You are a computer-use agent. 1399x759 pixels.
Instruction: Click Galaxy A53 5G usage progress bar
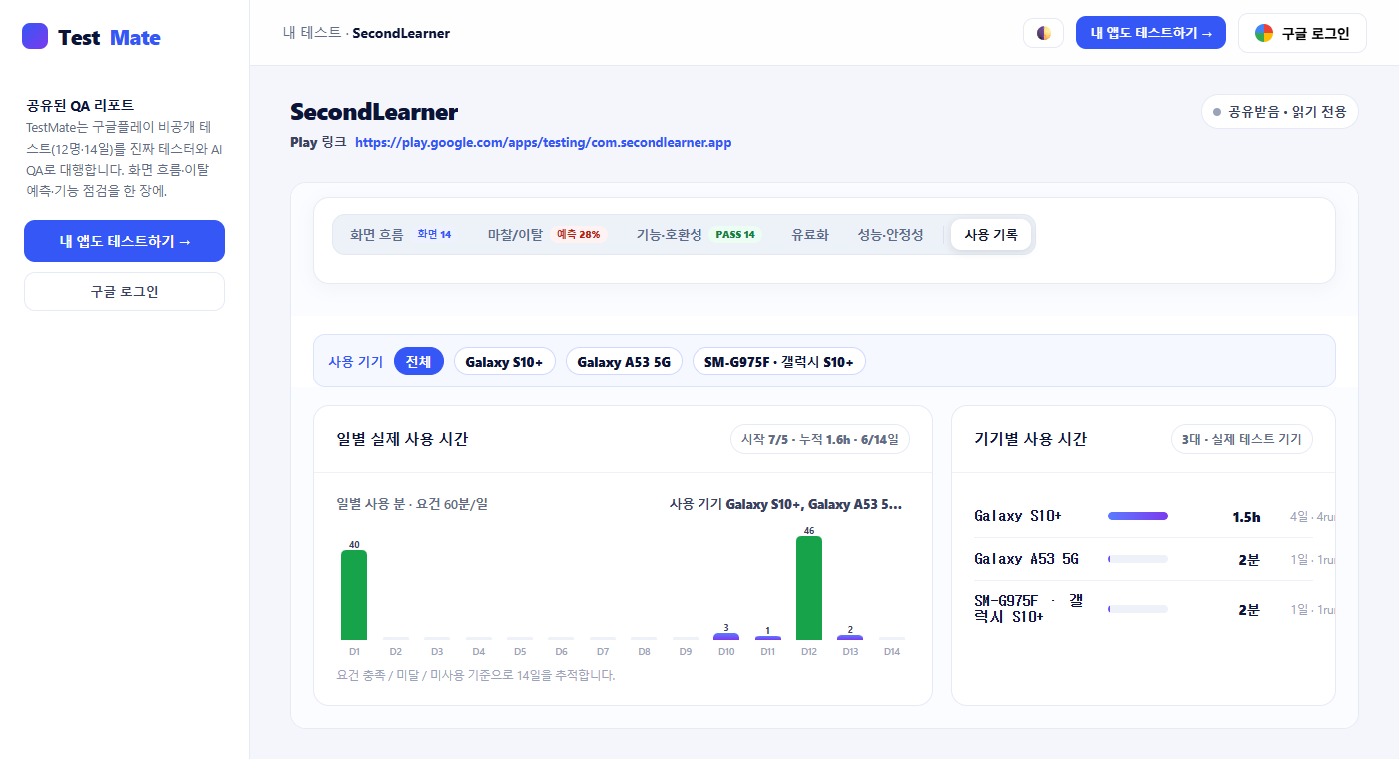click(x=1138, y=559)
